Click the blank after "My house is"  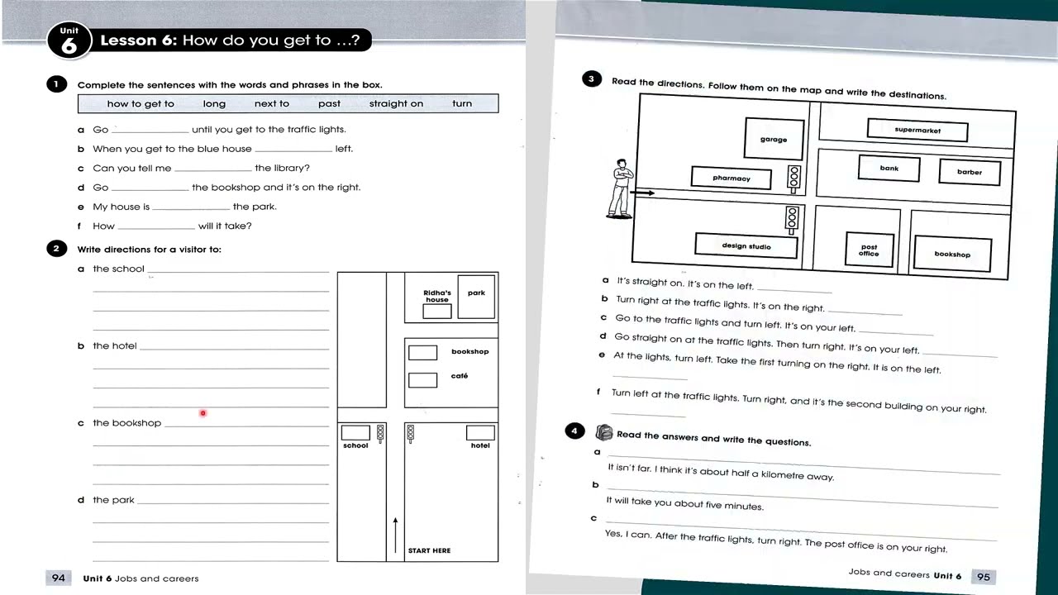click(x=191, y=207)
